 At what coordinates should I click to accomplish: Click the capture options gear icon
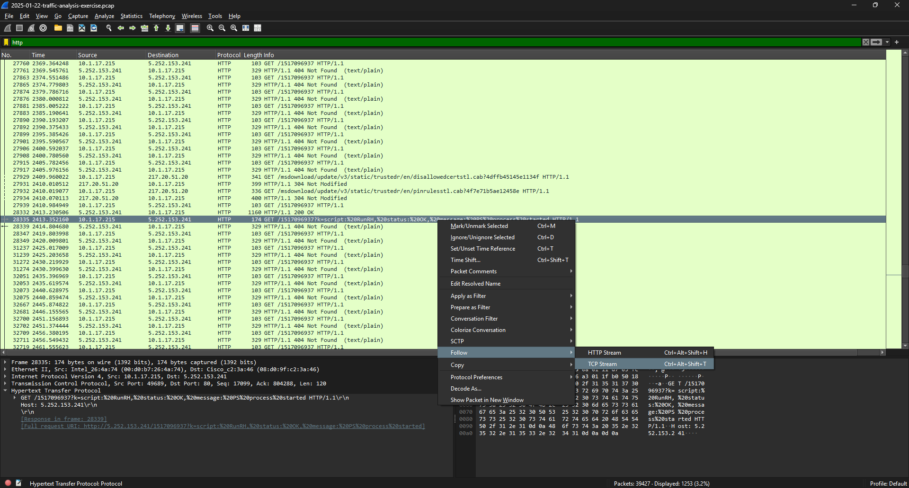43,28
